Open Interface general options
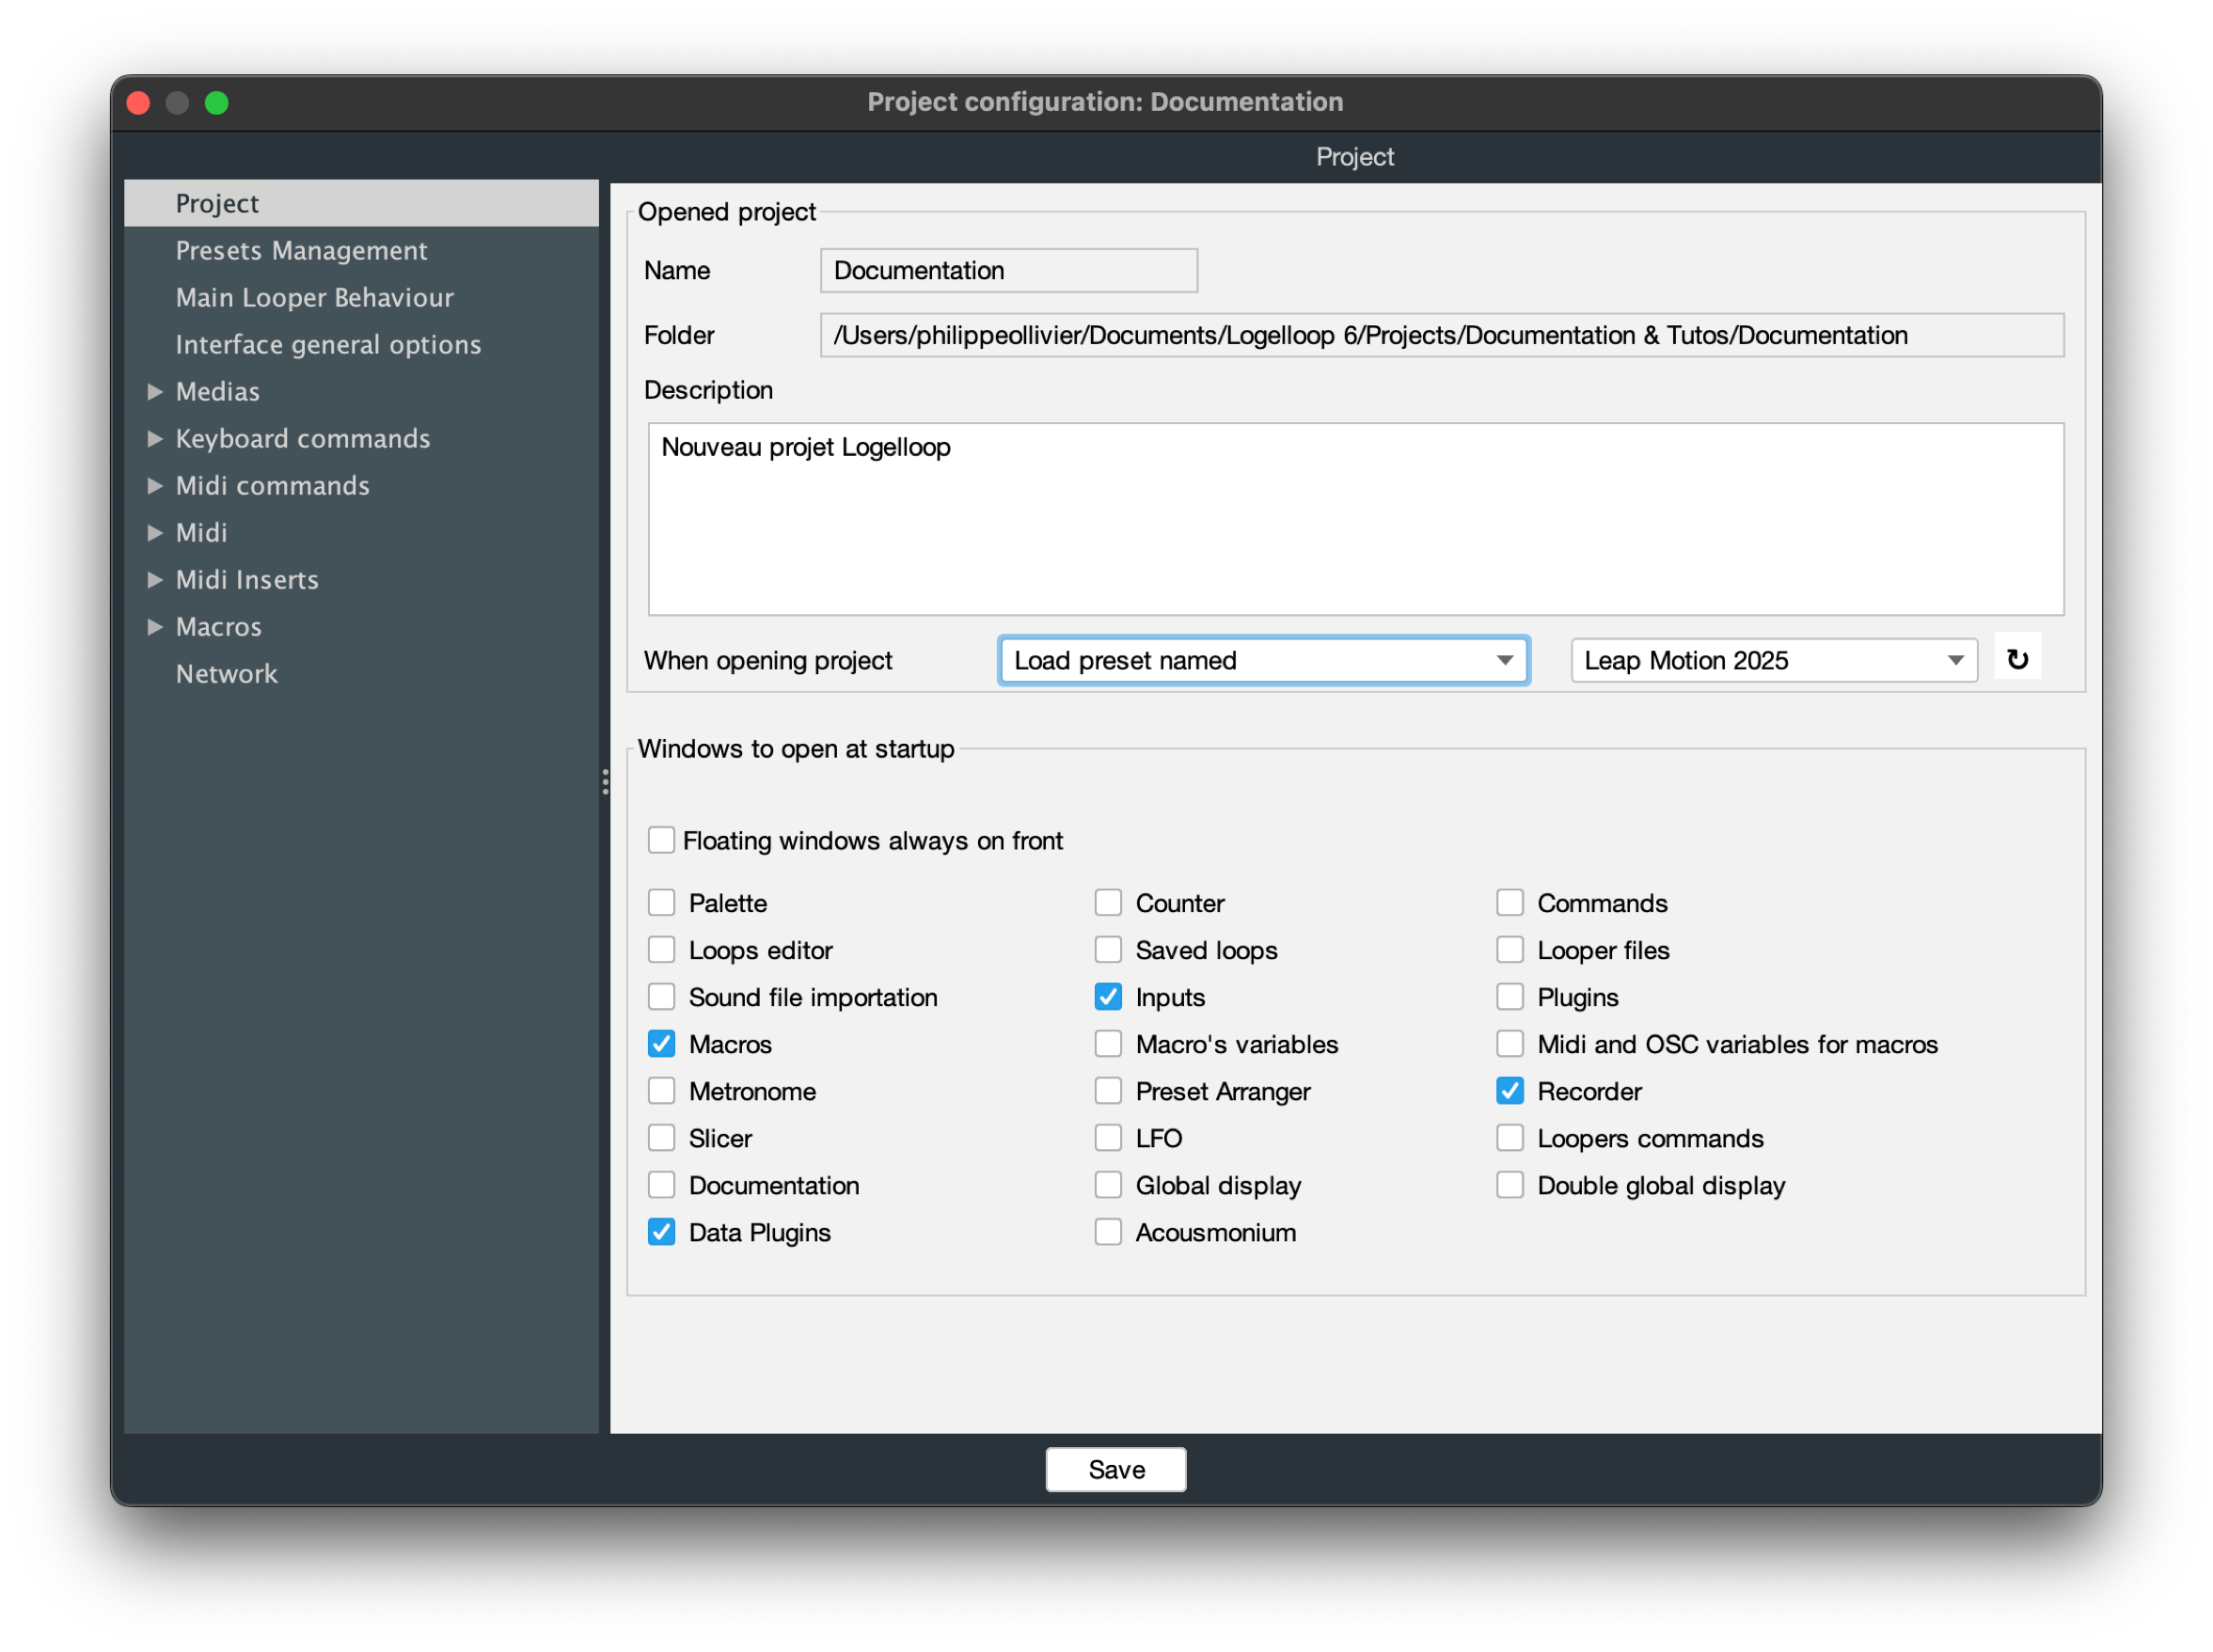2213x1652 pixels. pyautogui.click(x=361, y=344)
